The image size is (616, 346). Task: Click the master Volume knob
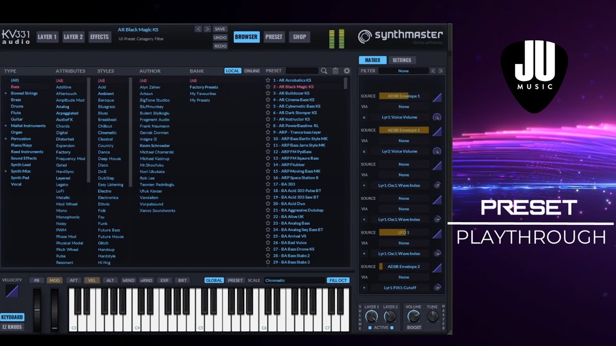click(x=413, y=316)
